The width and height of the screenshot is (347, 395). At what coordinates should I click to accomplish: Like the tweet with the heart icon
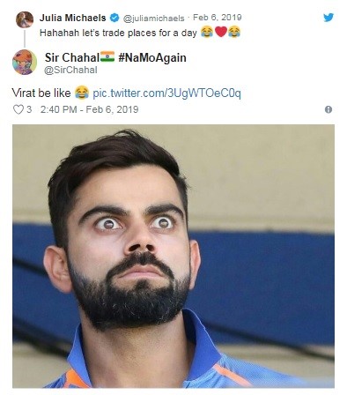[x=18, y=109]
